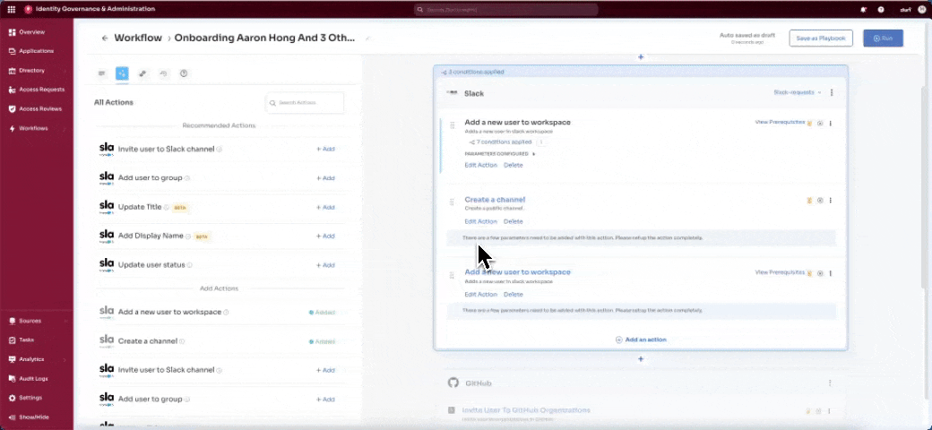Add the Add Display Name action

(x=325, y=236)
